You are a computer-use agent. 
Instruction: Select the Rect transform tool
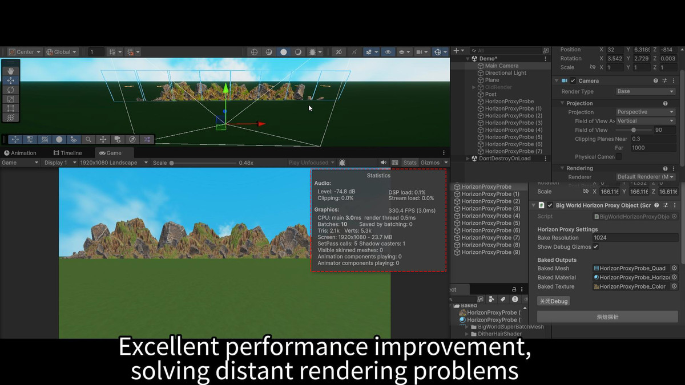pyautogui.click(x=10, y=108)
